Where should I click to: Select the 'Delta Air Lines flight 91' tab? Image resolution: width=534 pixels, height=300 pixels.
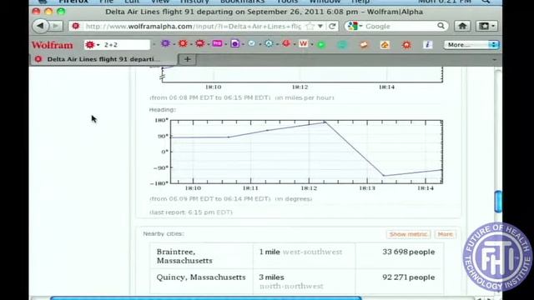pos(103,59)
